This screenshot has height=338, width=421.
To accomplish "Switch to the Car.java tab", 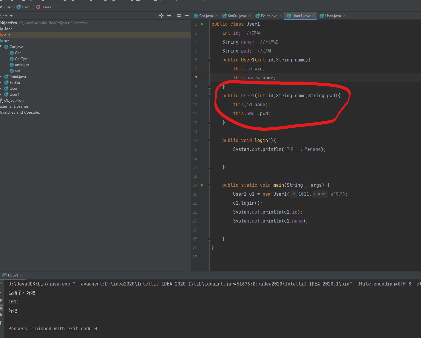I will pos(206,16).
